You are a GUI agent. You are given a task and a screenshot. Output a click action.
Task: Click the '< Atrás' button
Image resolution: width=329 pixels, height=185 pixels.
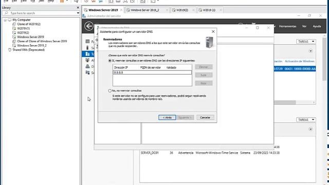pyautogui.click(x=167, y=118)
